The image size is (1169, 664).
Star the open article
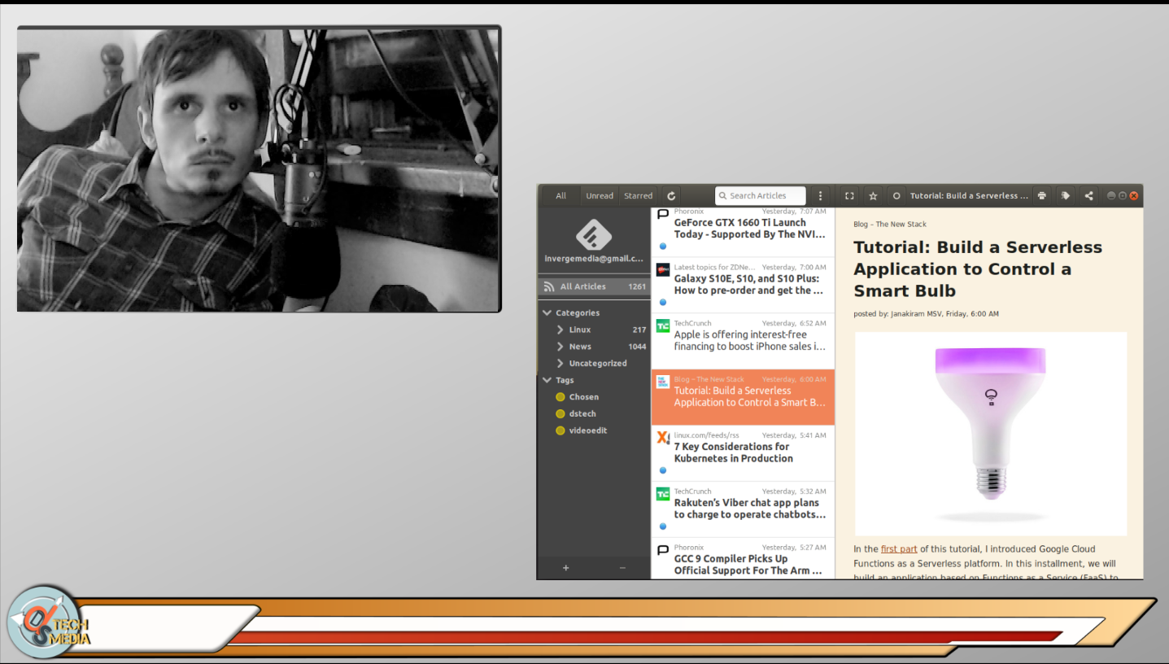[x=873, y=196]
